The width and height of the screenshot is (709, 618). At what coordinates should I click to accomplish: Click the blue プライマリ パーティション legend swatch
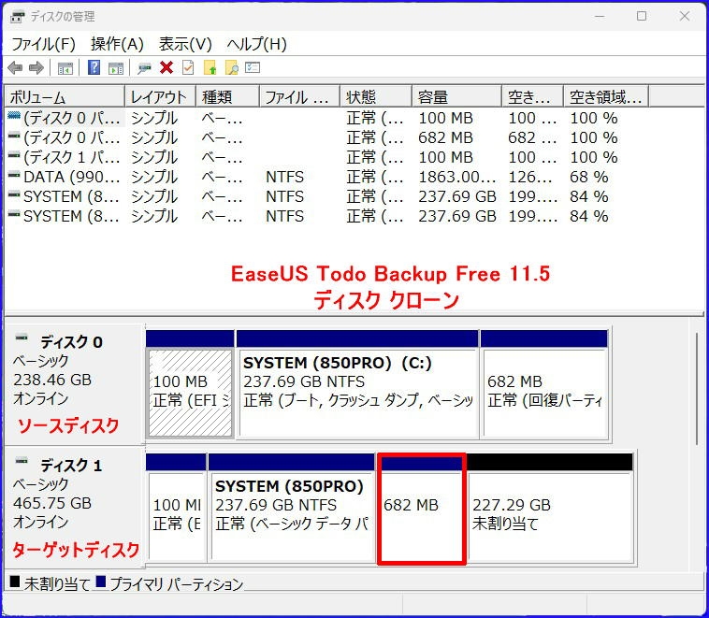(x=101, y=582)
